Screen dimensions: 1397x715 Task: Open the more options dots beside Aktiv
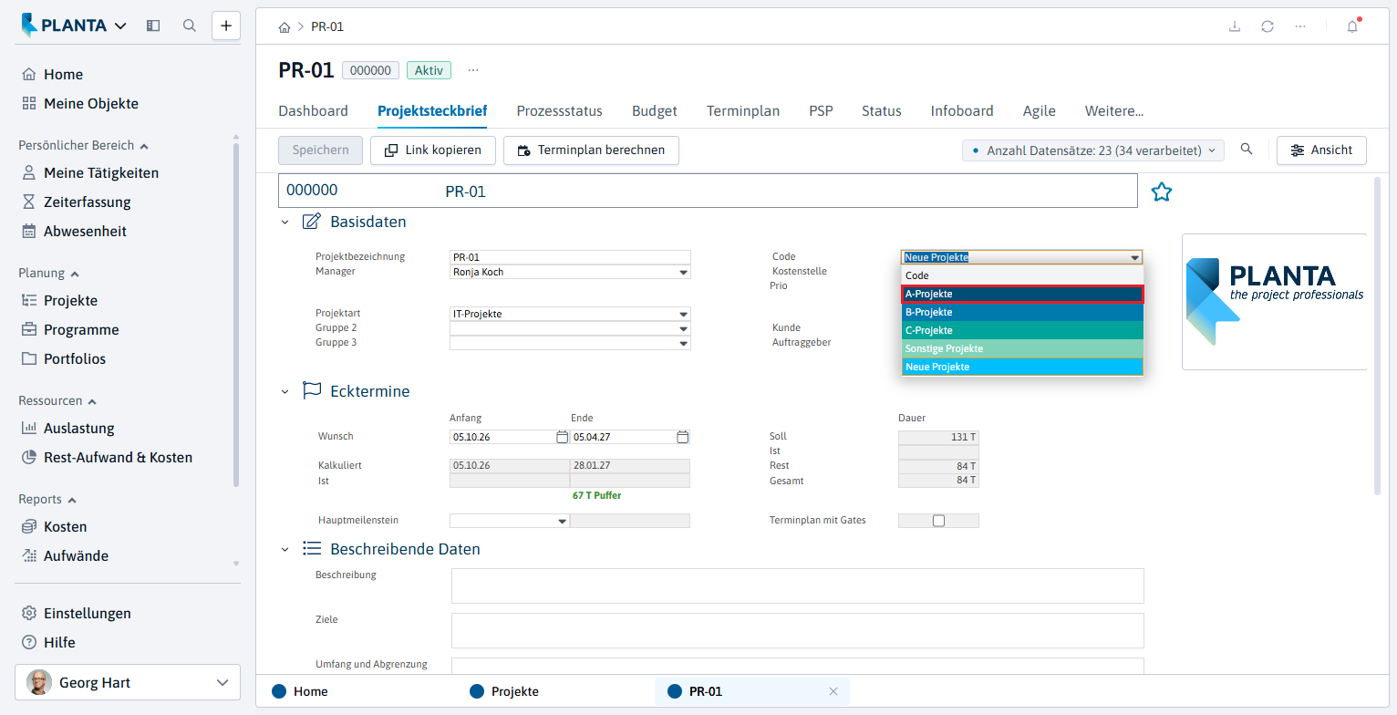pyautogui.click(x=472, y=70)
